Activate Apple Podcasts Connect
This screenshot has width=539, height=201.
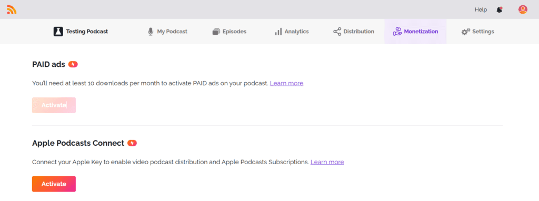coord(54,184)
